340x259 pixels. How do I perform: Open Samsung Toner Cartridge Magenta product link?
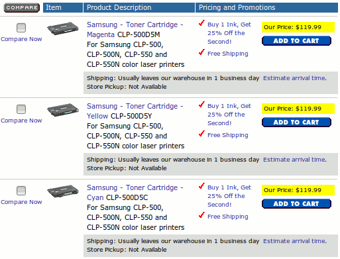(135, 30)
